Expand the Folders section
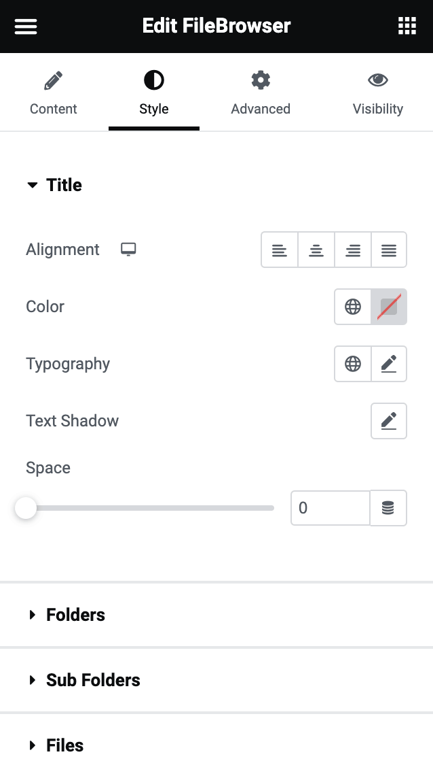 coord(75,615)
